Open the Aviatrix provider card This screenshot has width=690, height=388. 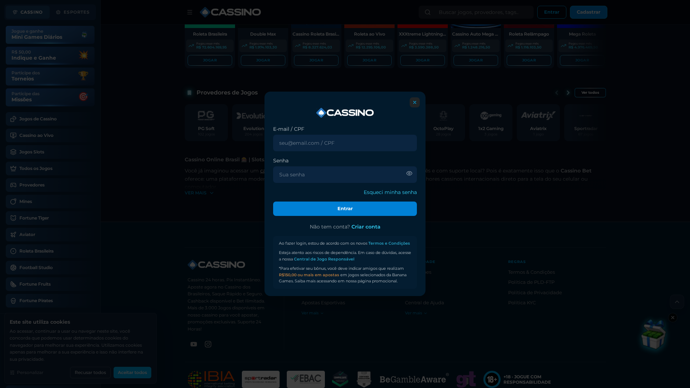click(538, 123)
